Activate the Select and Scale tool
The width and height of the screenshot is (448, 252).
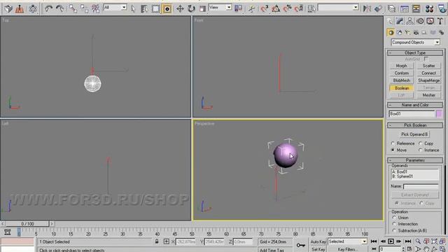202,8
